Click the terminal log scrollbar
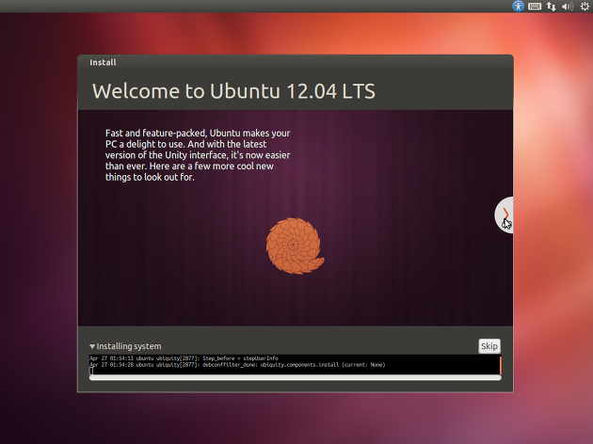The image size is (593, 444). click(x=501, y=365)
